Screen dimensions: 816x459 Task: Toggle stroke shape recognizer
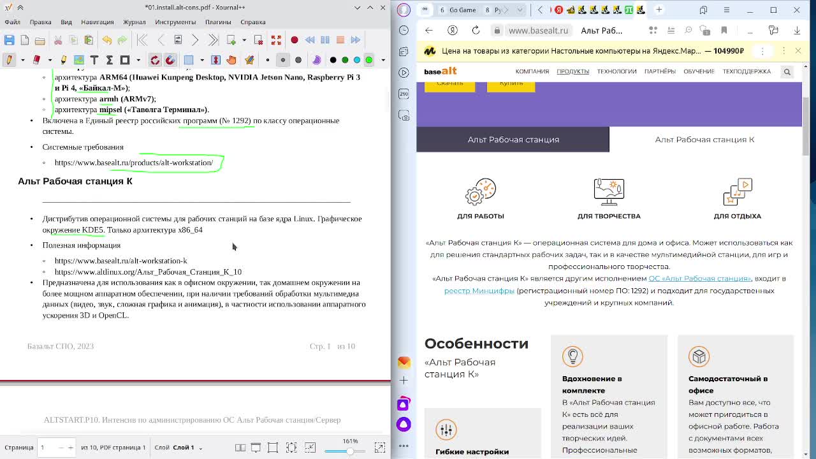coord(155,60)
